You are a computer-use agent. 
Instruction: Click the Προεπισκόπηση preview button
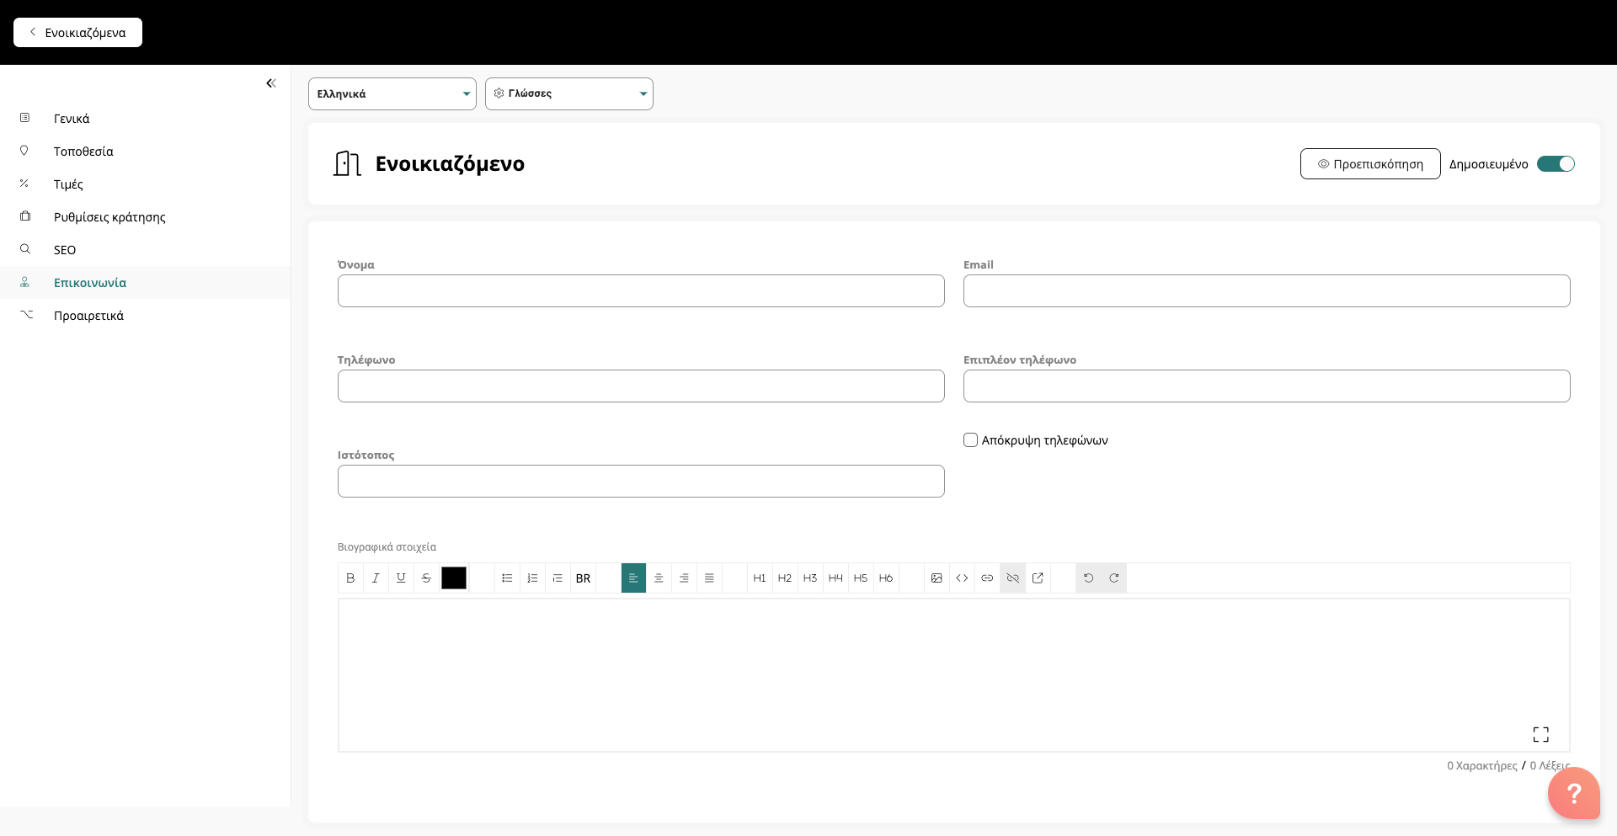1369,164
